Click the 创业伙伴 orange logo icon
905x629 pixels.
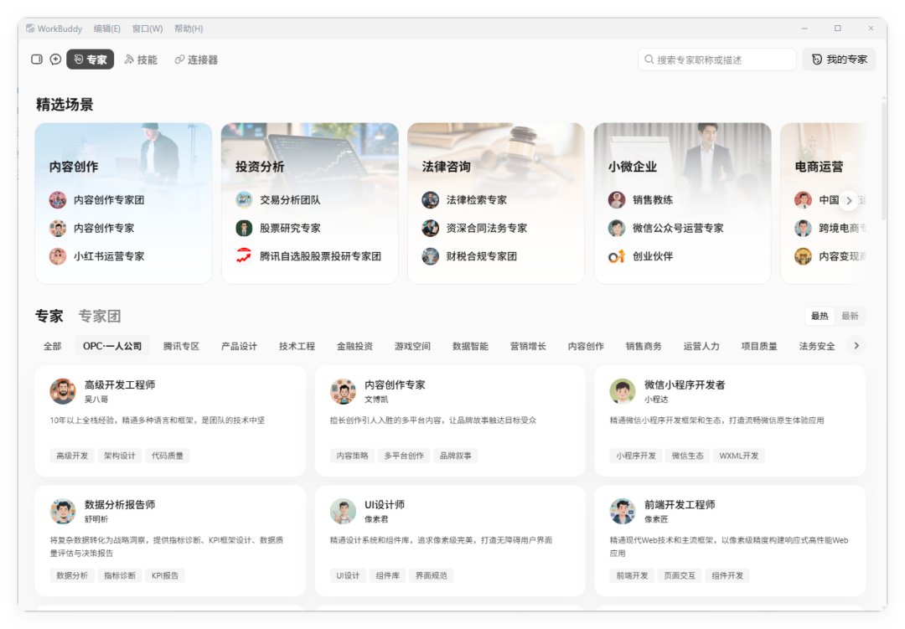coord(617,255)
